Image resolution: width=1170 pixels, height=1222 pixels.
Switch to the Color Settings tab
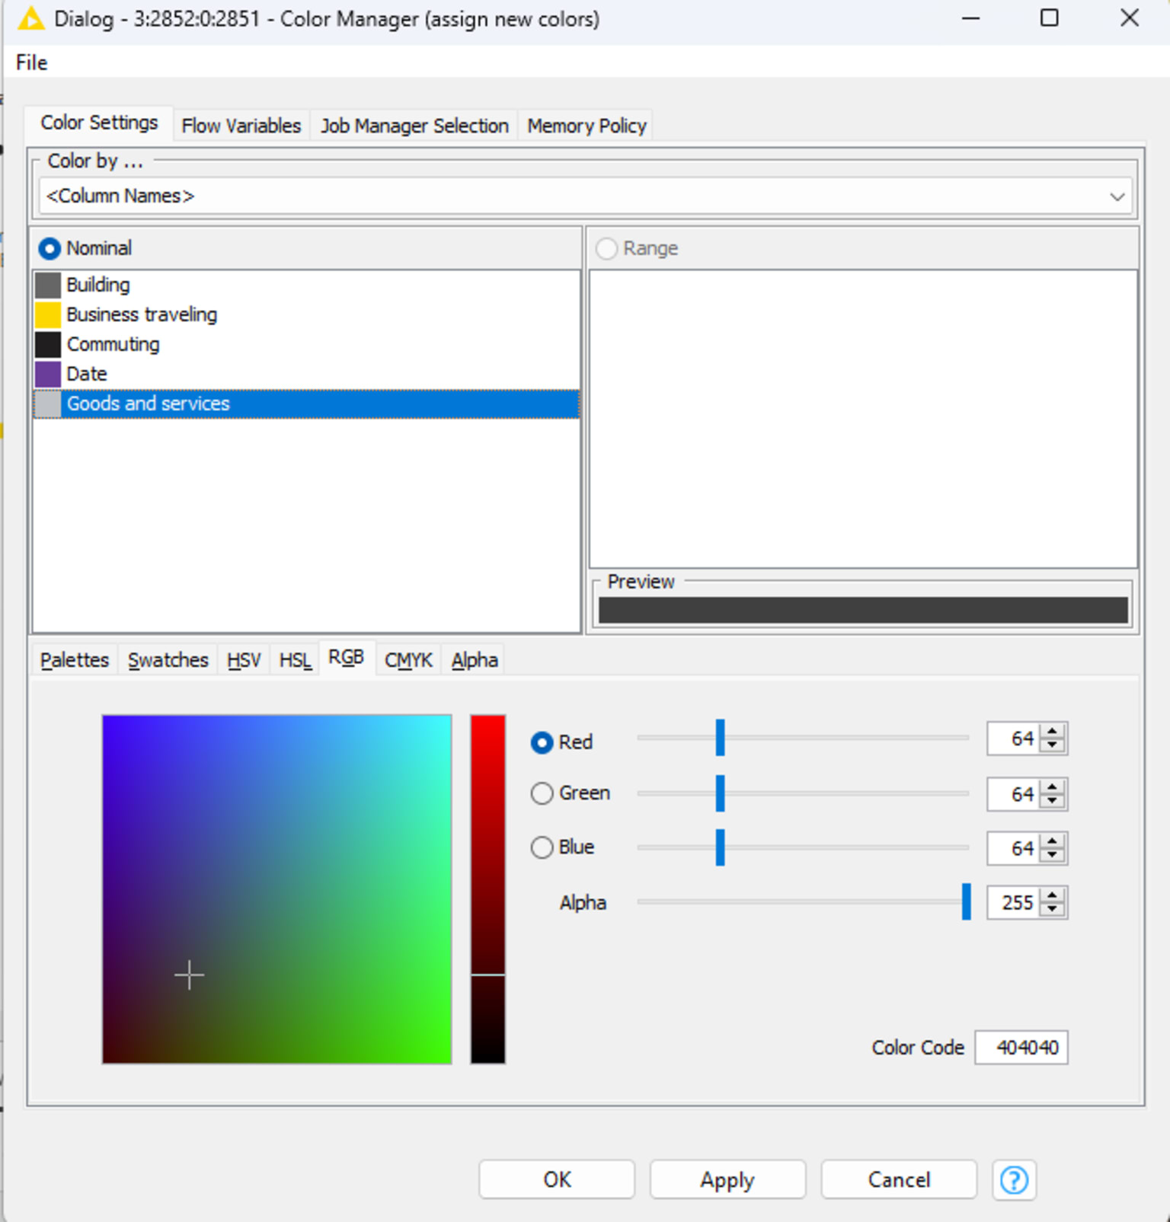(x=99, y=123)
